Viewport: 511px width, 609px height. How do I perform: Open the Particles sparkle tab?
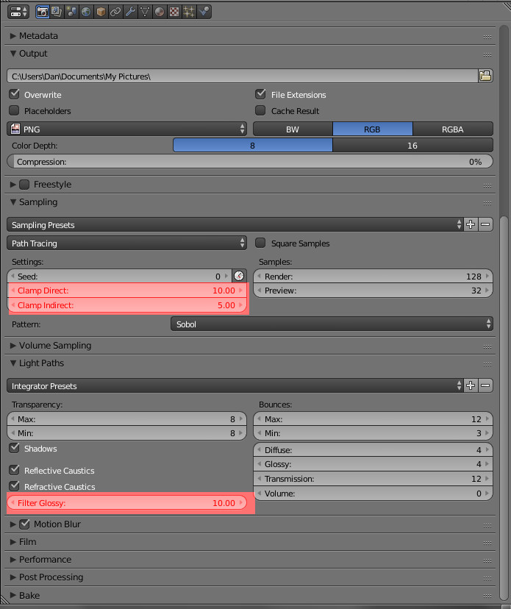189,12
